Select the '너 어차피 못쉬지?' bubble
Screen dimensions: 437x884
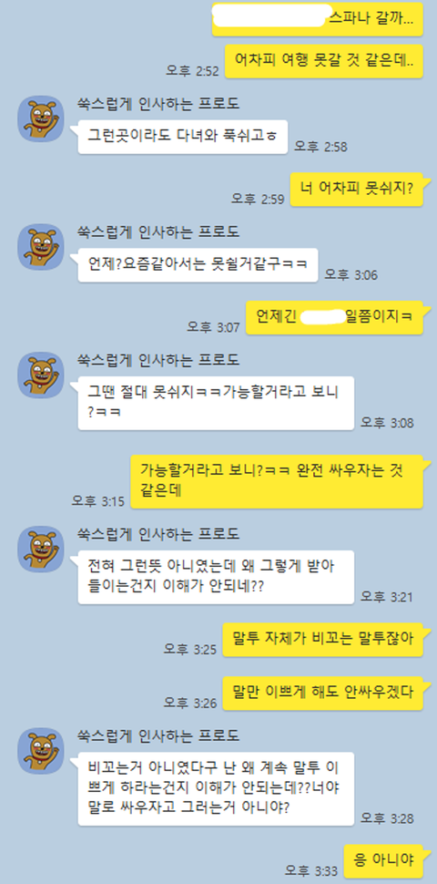coord(357,189)
